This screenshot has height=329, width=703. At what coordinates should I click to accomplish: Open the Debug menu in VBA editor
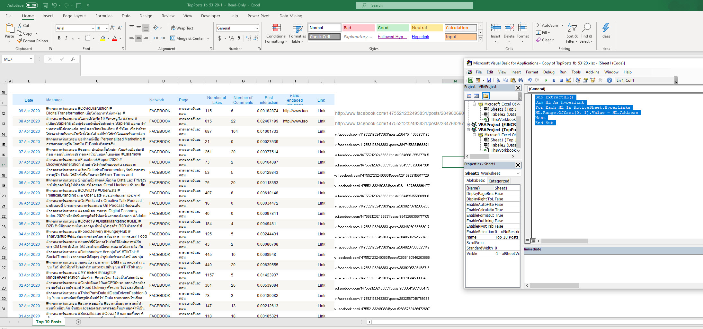[x=549, y=72]
